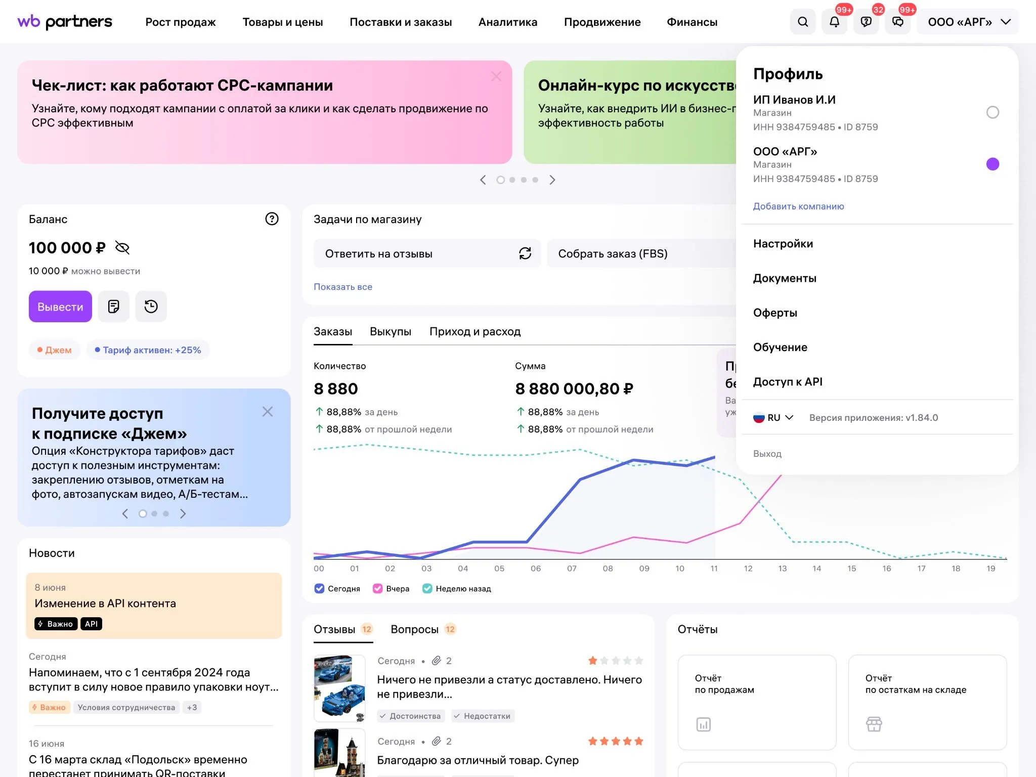The image size is (1036, 777).
Task: Click the purple 'Вывести' button
Action: pyautogui.click(x=60, y=307)
